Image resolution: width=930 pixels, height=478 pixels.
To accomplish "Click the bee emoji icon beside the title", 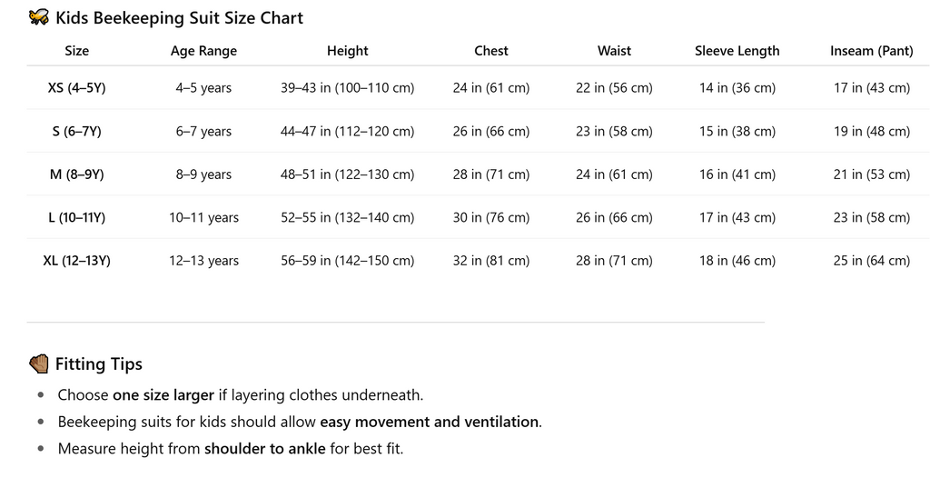I will 39,18.
